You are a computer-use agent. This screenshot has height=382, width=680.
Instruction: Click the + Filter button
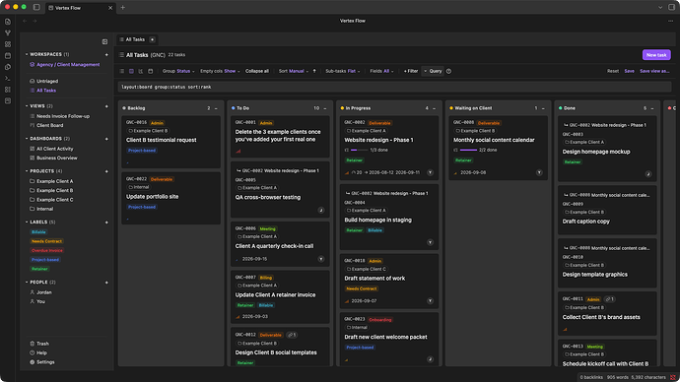(x=411, y=71)
